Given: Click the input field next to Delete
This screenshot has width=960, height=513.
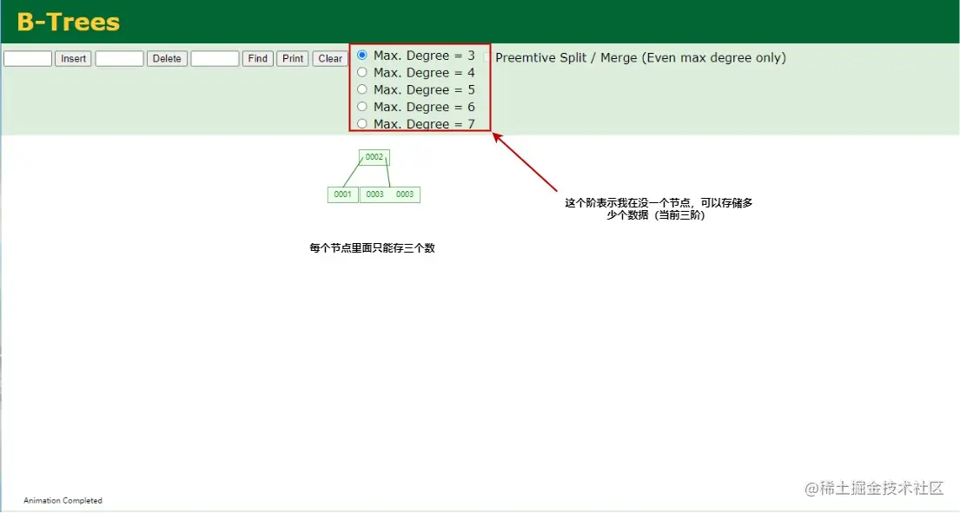Looking at the screenshot, I should [x=119, y=58].
